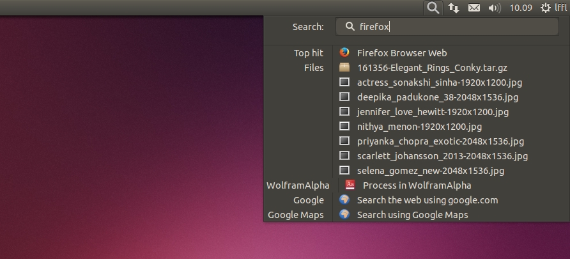Click image icon beside nithya_menon file
The image size is (570, 259).
pos(344,126)
